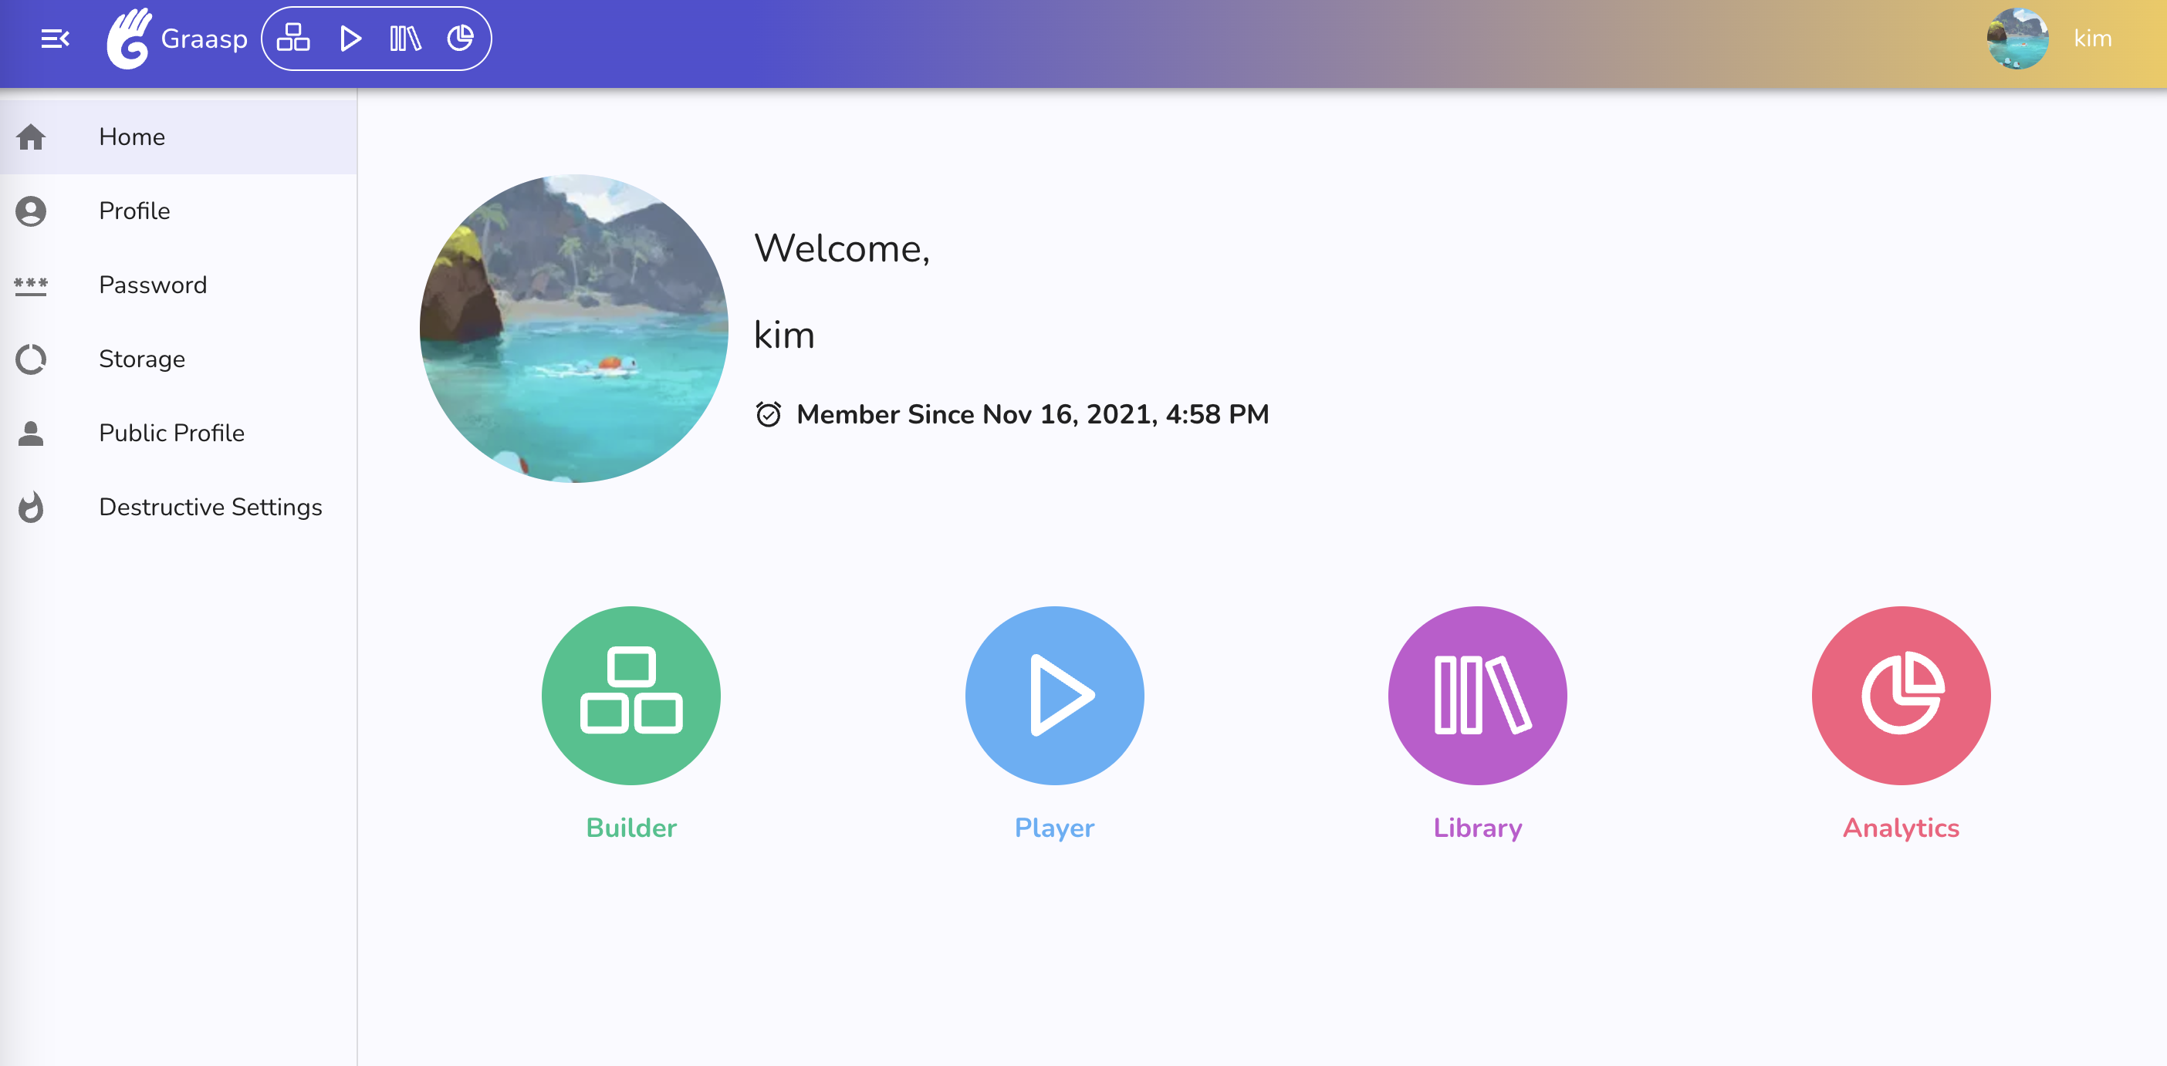Click user avatar profile picture
Viewport: 2167px width, 1066px height.
(x=2019, y=37)
